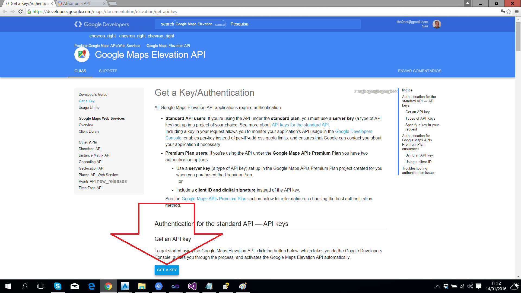Jump to 'Types of API Keys' in Índice

(x=420, y=118)
